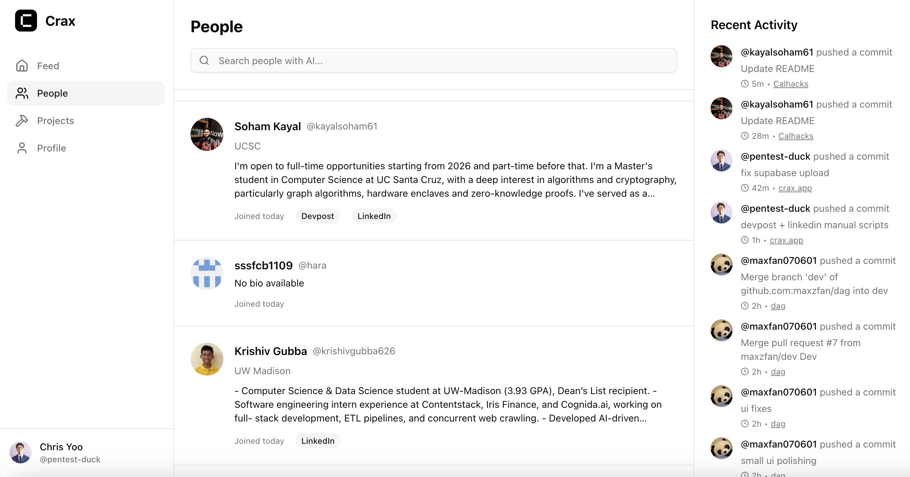Click the Crax logo icon
This screenshot has height=477, width=910.
[x=26, y=21]
